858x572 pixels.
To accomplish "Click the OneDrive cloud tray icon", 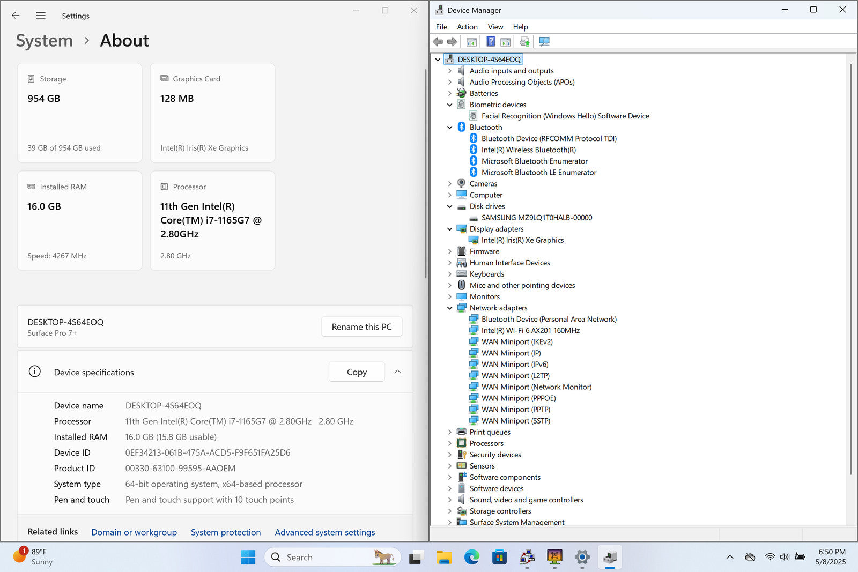I will point(750,557).
